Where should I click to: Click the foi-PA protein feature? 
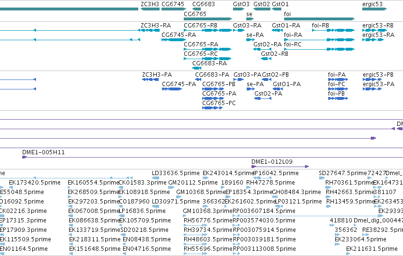click(338, 79)
